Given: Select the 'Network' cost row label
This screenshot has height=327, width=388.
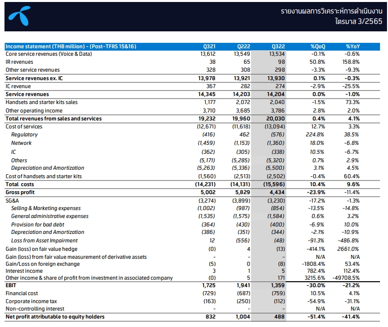Looking at the screenshot, I should [x=21, y=143].
